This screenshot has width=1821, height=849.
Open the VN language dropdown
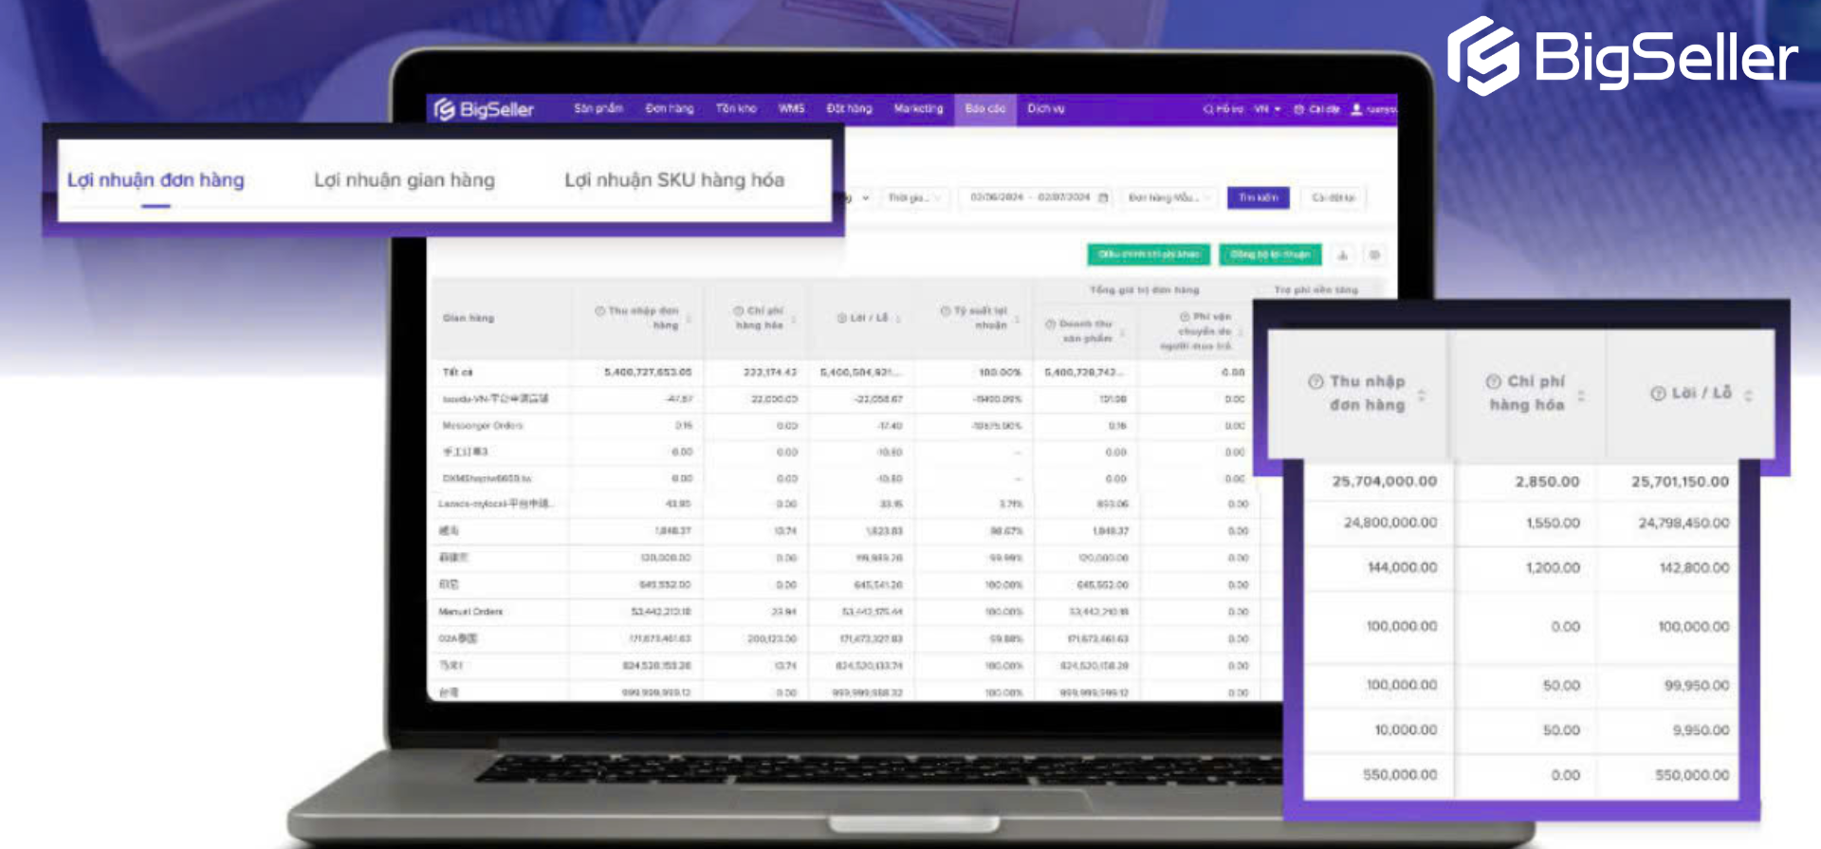(1267, 109)
